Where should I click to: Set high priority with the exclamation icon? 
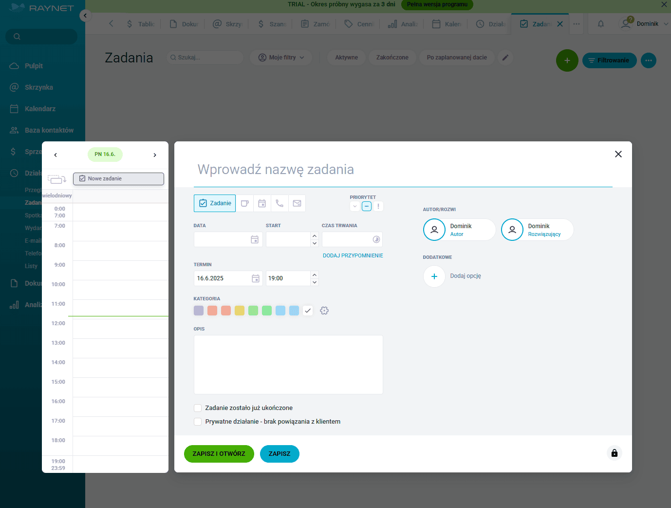click(x=378, y=206)
